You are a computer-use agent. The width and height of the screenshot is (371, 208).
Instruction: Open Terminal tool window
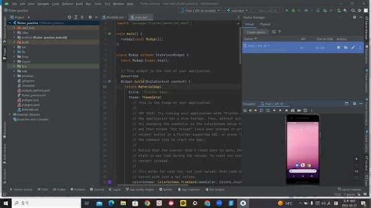[97, 189]
